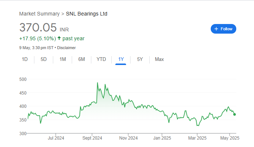Click the SNL Bearings Ltd title
This screenshot has height=147, width=254.
(x=87, y=14)
